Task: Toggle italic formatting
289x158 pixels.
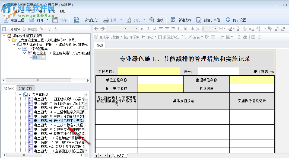Action: tap(148, 28)
